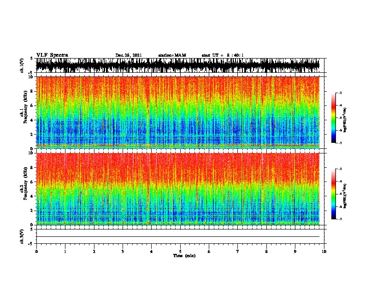
Task: Click the "8" kHz tick on ch.2 frequency axis
Action: tap(32, 168)
